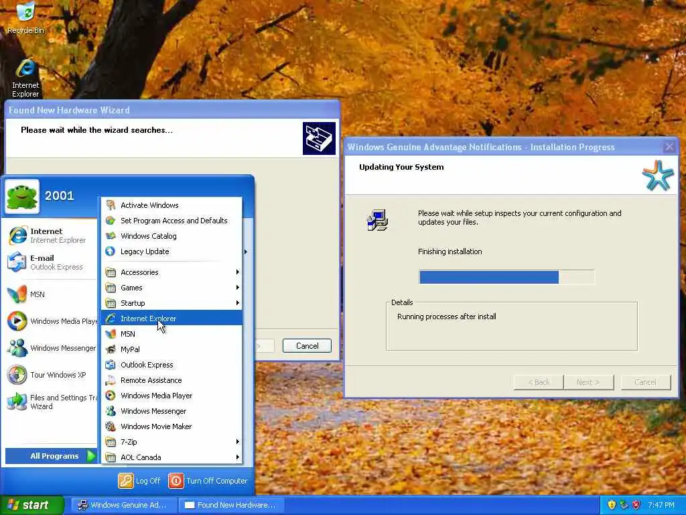This screenshot has width=686, height=515.
Task: Open Windows Media Player from All Programs
Action: pyautogui.click(x=171, y=396)
